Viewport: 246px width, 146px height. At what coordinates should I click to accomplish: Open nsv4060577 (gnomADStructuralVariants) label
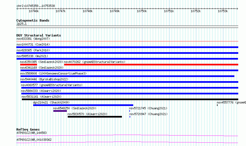point(52,85)
